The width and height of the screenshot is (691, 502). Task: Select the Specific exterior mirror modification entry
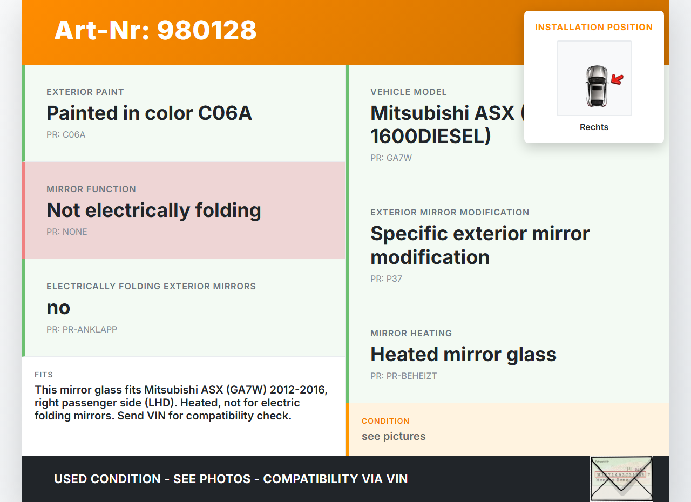[479, 245]
